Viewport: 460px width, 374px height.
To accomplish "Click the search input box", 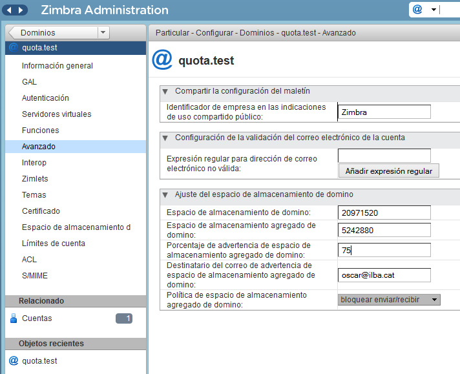I will pyautogui.click(x=450, y=10).
